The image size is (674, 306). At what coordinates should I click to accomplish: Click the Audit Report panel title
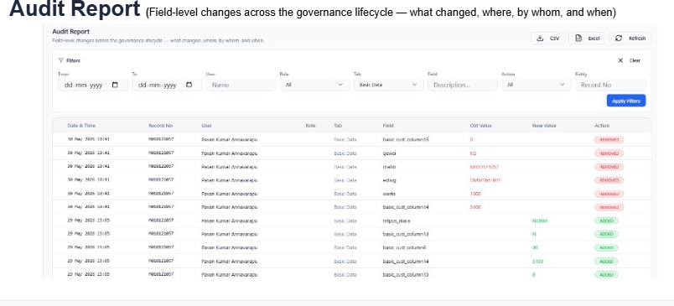[x=71, y=32]
